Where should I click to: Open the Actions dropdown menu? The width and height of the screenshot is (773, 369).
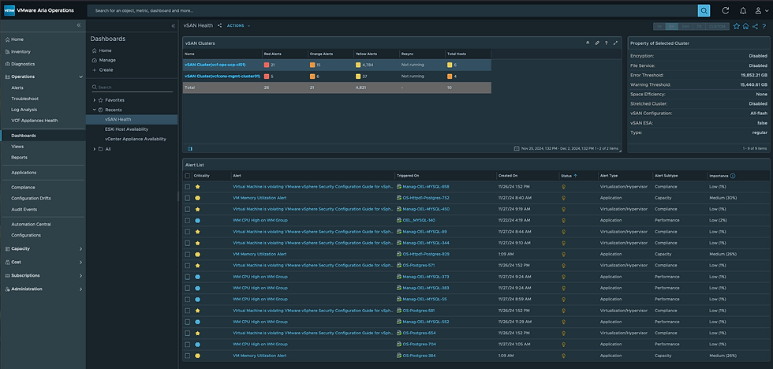(x=238, y=25)
